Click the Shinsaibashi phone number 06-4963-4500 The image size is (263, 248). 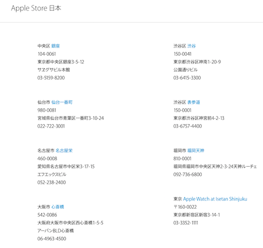(x=52, y=239)
